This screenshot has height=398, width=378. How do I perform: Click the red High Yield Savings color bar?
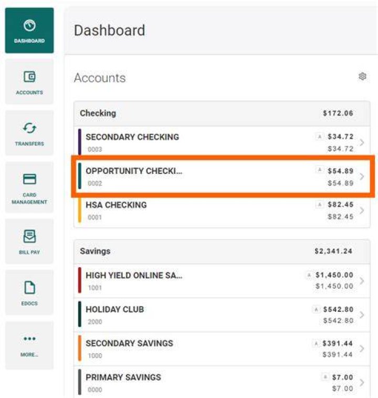tap(80, 280)
